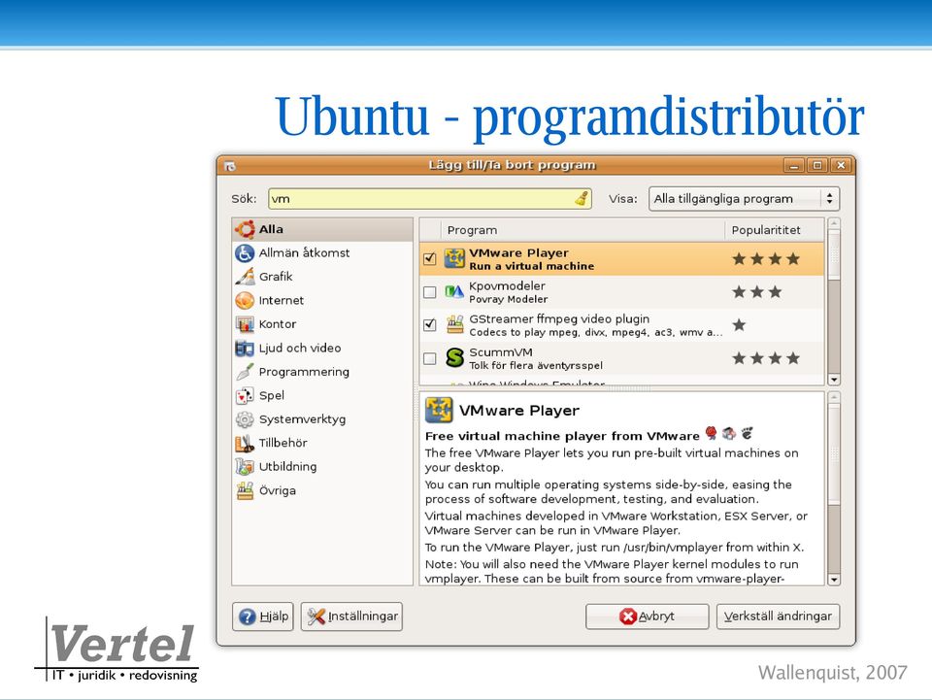Open the Kontor category
The height and width of the screenshot is (700, 932).
[x=322, y=324]
